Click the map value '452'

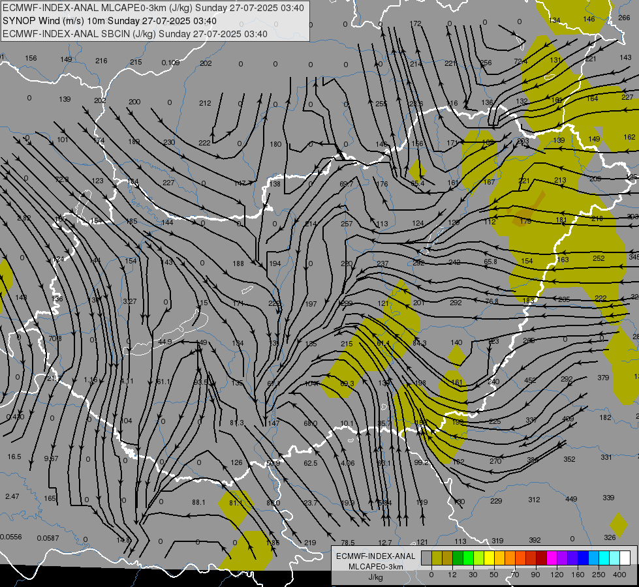coord(530,380)
